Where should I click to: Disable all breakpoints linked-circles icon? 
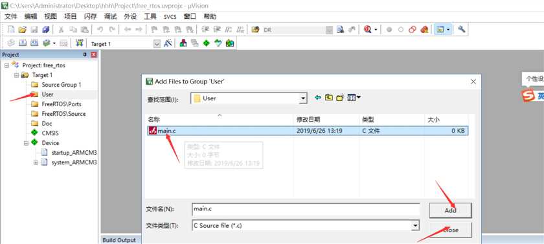click(412, 30)
